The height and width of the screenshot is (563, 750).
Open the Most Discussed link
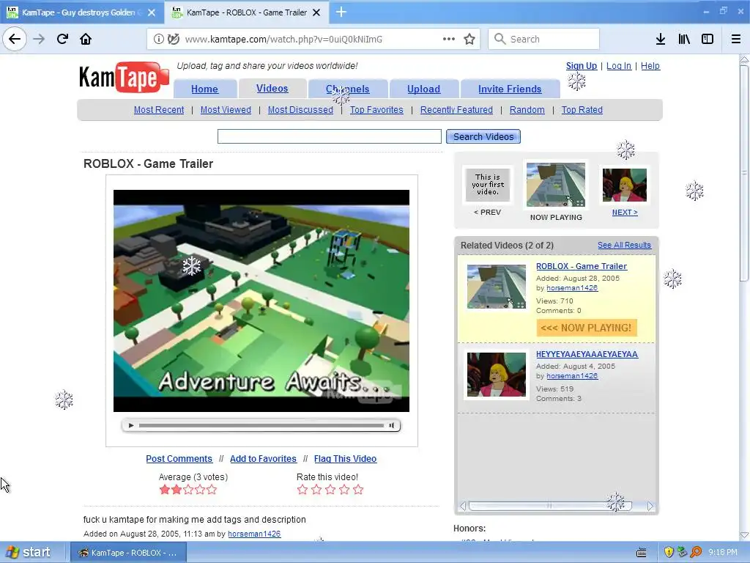(300, 110)
